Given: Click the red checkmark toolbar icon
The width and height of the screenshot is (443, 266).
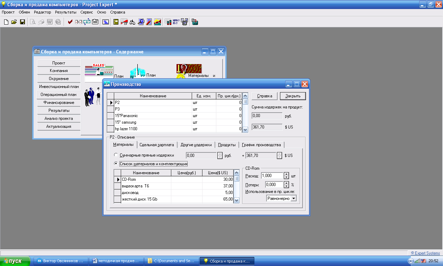Looking at the screenshot, I should tap(70, 22).
